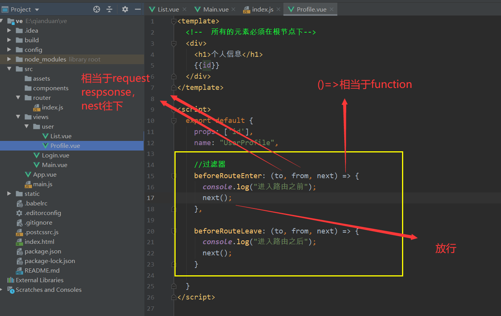The height and width of the screenshot is (316, 501).
Task: Click the {{id}} expression on line 5
Action: pyautogui.click(x=207, y=65)
